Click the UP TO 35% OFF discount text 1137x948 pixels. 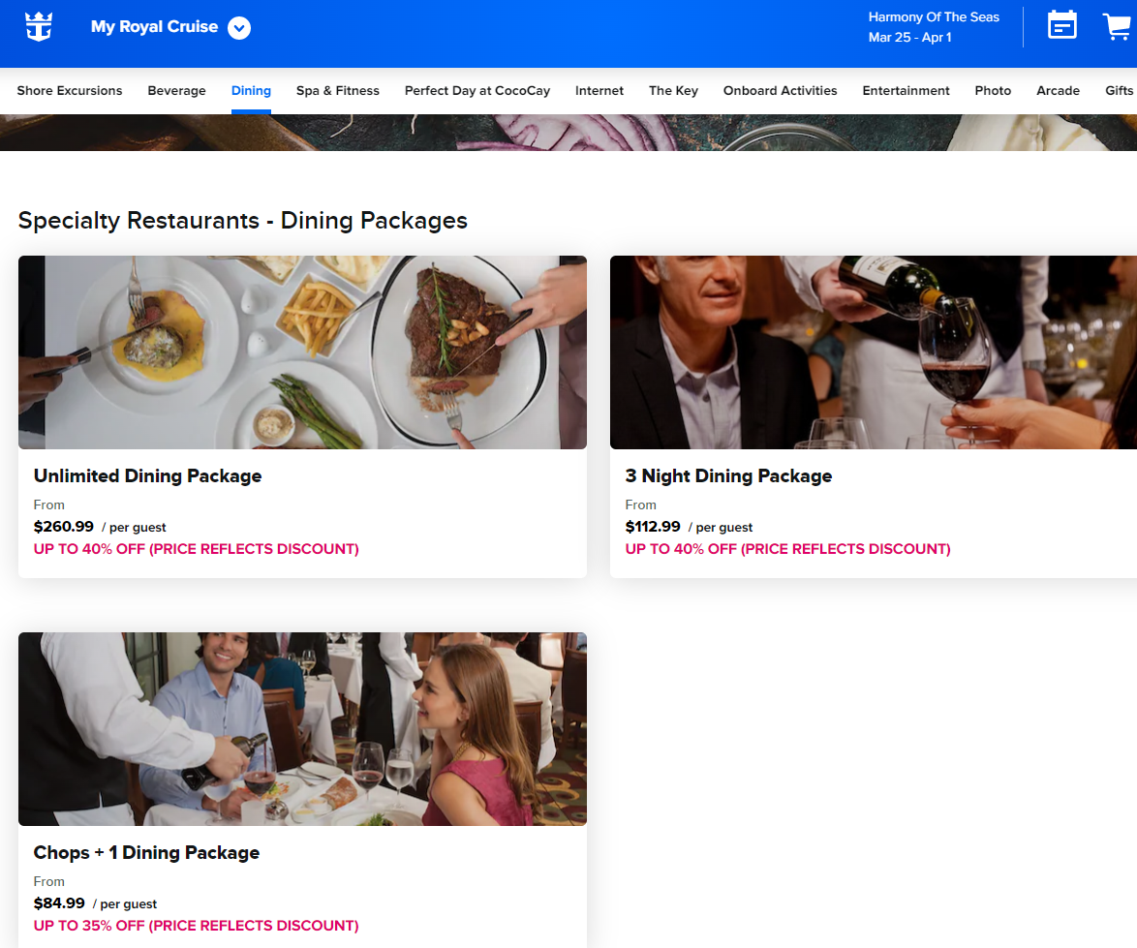point(196,927)
